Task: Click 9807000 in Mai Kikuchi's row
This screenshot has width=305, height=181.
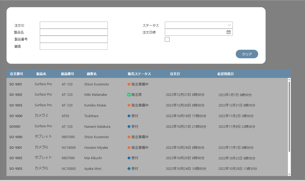Action: (x=68, y=158)
